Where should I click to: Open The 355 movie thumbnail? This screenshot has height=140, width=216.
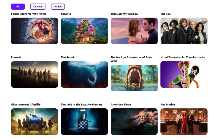pos(184,31)
